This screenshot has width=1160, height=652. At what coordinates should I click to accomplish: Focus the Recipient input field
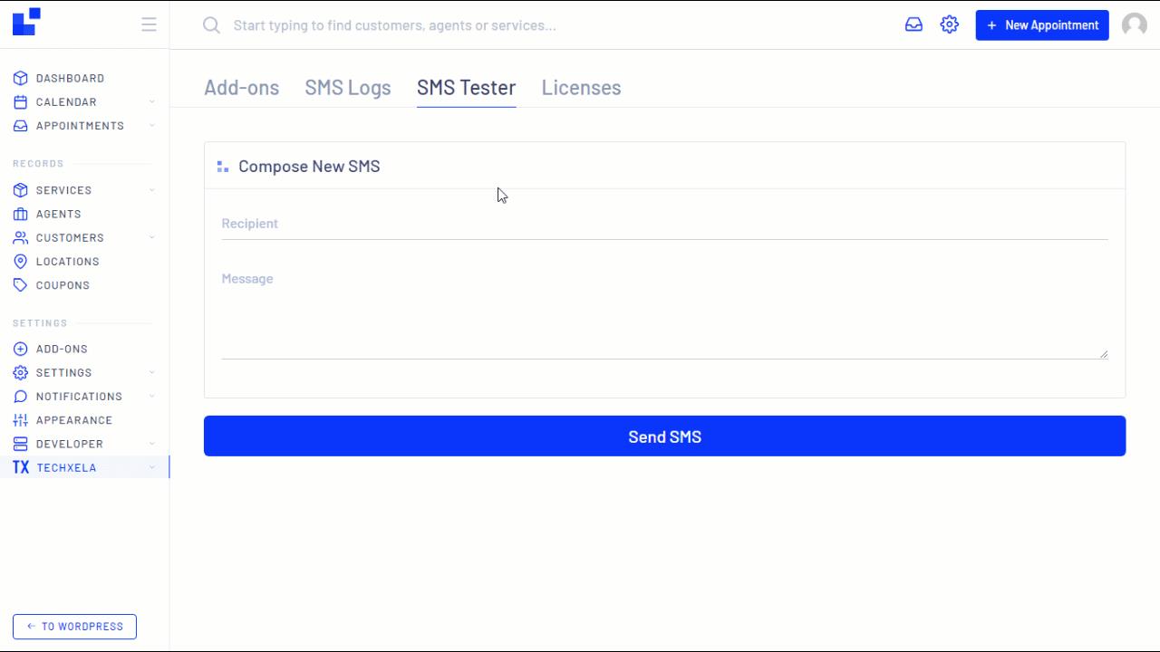click(664, 224)
